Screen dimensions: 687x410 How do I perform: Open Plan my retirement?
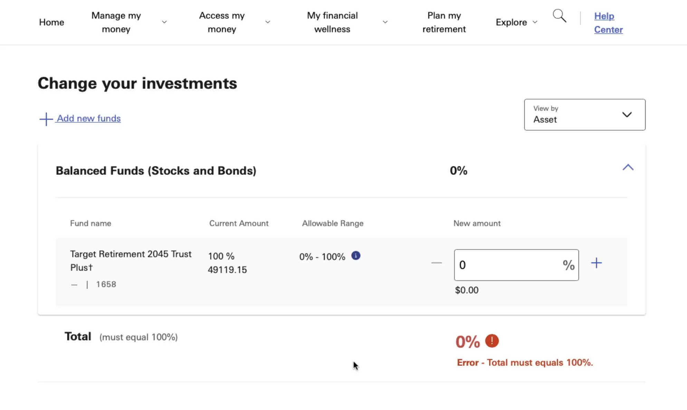pos(444,22)
